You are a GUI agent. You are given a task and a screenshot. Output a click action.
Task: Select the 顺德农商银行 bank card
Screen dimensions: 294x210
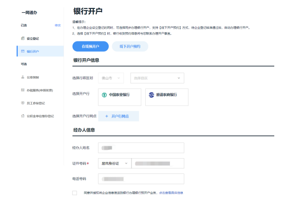coord(167,97)
